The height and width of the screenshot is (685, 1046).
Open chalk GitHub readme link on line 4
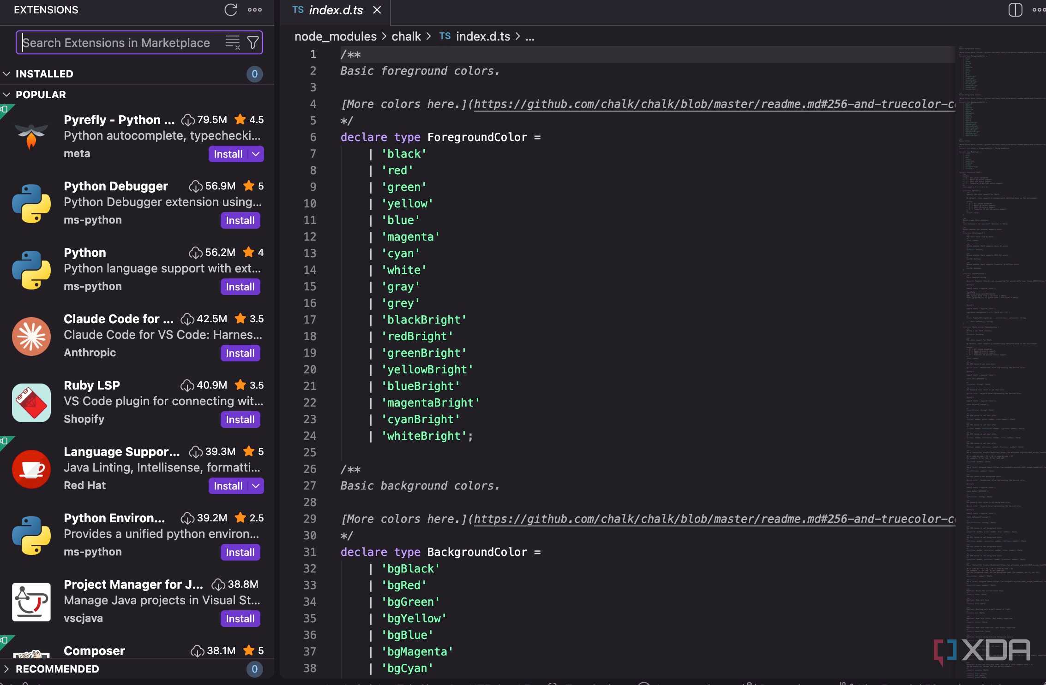click(x=714, y=104)
